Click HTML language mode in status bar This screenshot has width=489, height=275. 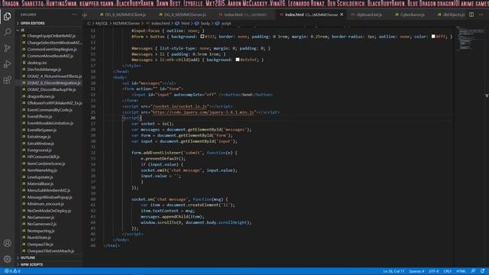(x=461, y=271)
